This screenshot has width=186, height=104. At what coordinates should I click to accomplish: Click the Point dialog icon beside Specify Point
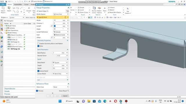pos(65,17)
